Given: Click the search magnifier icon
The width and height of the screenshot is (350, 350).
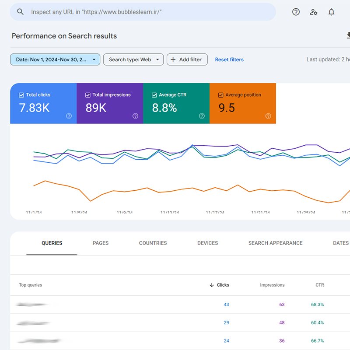Looking at the screenshot, I should (20, 12).
